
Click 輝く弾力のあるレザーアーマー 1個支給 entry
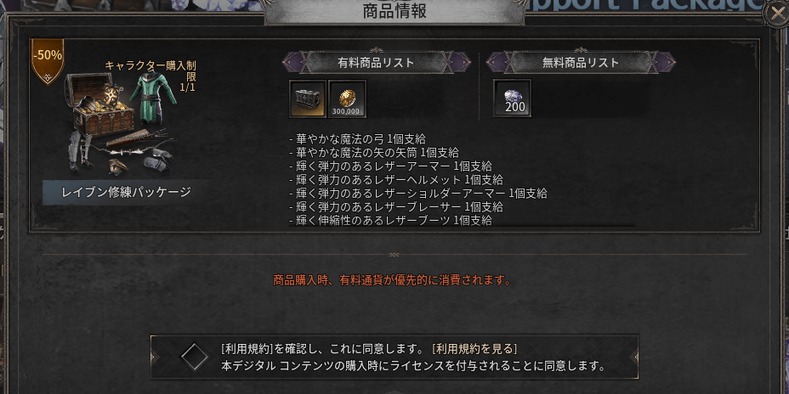click(390, 166)
